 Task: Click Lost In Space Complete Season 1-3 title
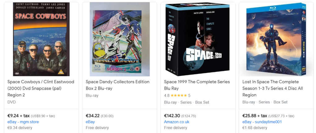point(271,88)
